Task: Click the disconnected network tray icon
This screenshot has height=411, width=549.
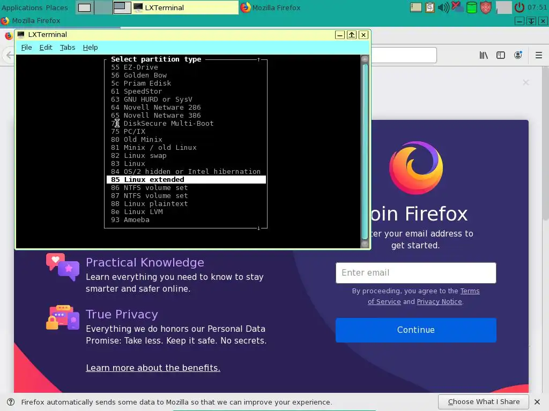Action: click(457, 7)
